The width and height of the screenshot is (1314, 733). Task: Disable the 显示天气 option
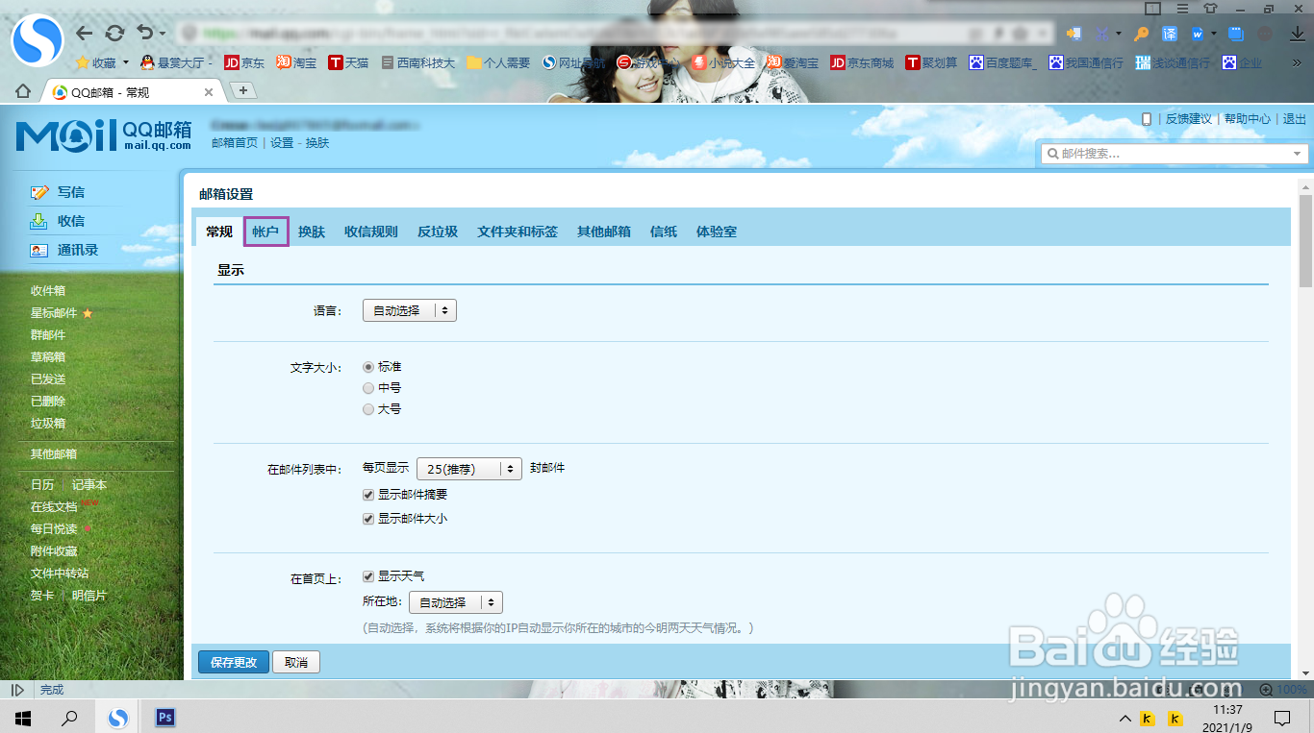tap(367, 575)
